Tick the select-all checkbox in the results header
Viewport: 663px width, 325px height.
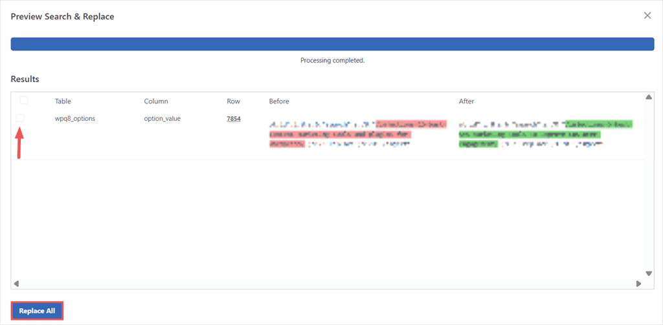tap(24, 100)
